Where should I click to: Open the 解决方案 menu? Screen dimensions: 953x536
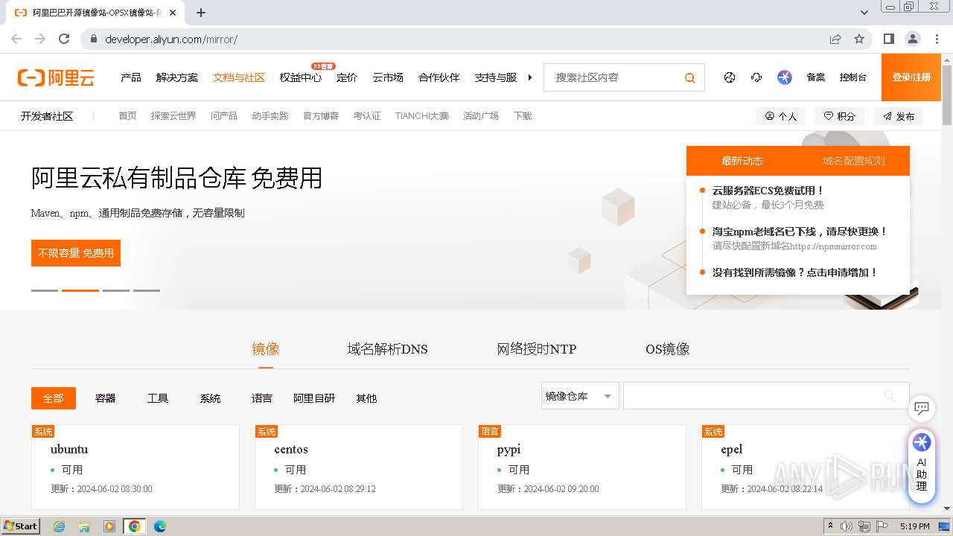tap(177, 77)
